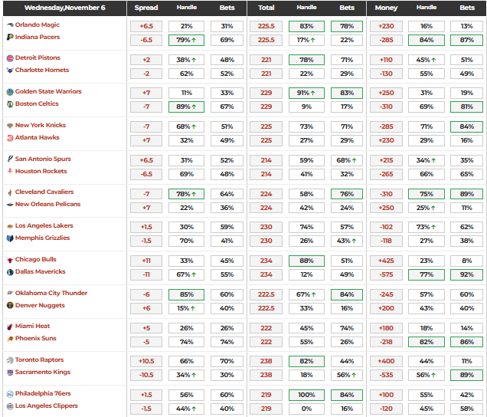
Task: Click Oklahoma City Thunder 85% spread handle
Action: click(x=186, y=294)
